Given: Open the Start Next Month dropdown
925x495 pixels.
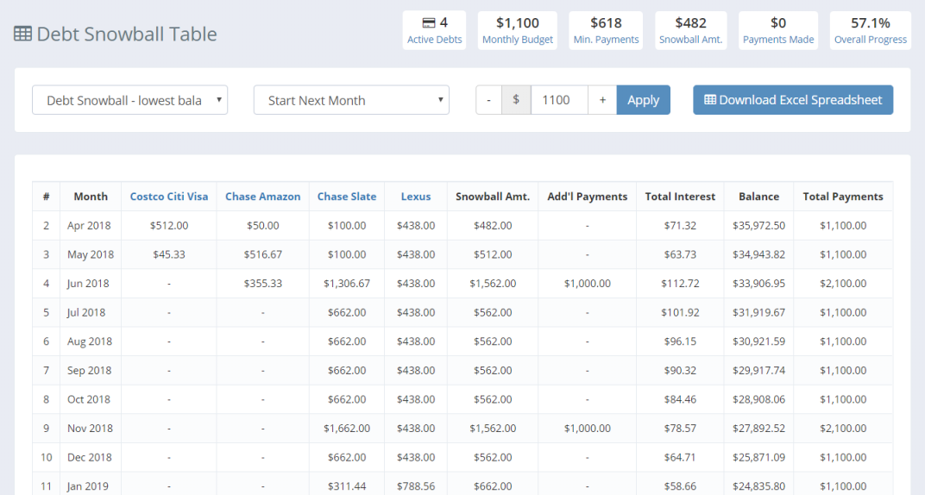Looking at the screenshot, I should point(351,100).
